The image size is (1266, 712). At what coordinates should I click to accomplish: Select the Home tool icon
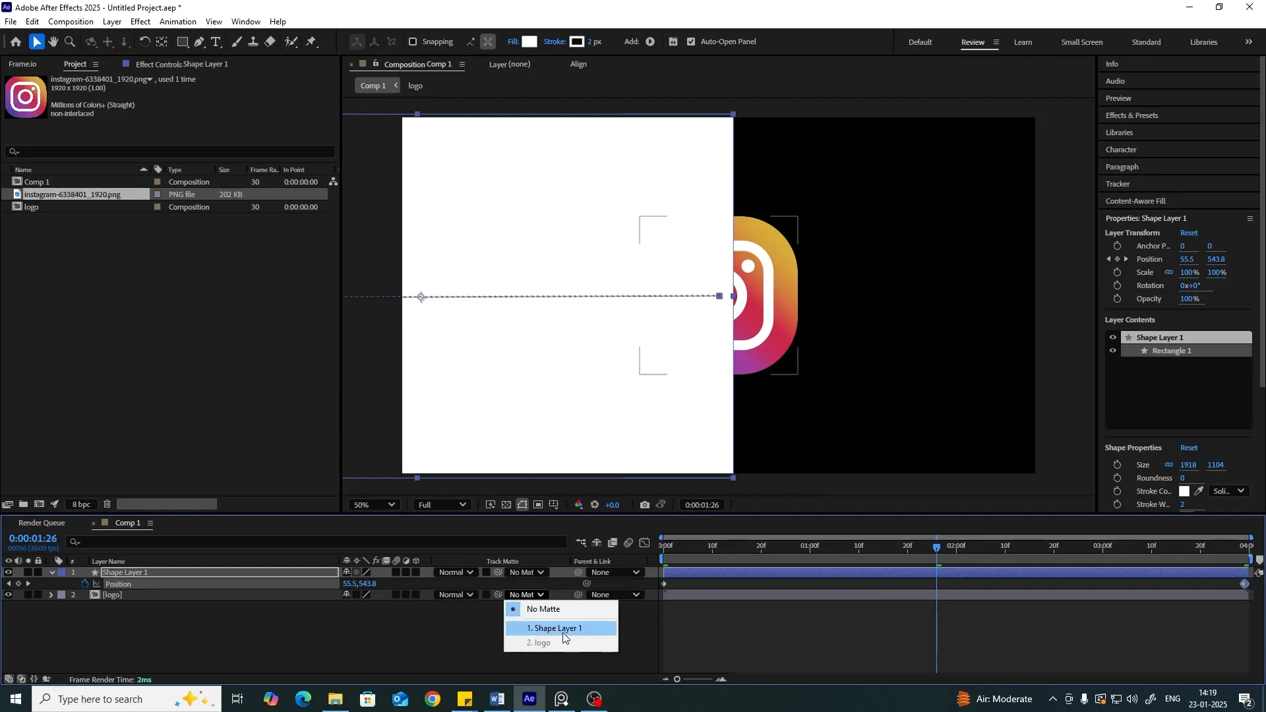tap(16, 42)
